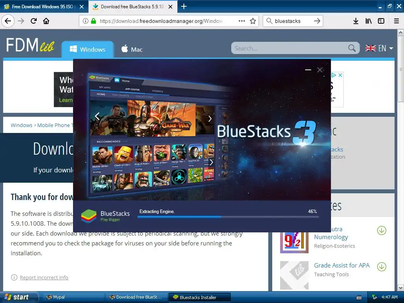Open the Windows breadcrumb link
The width and height of the screenshot is (404, 303).
click(21, 125)
